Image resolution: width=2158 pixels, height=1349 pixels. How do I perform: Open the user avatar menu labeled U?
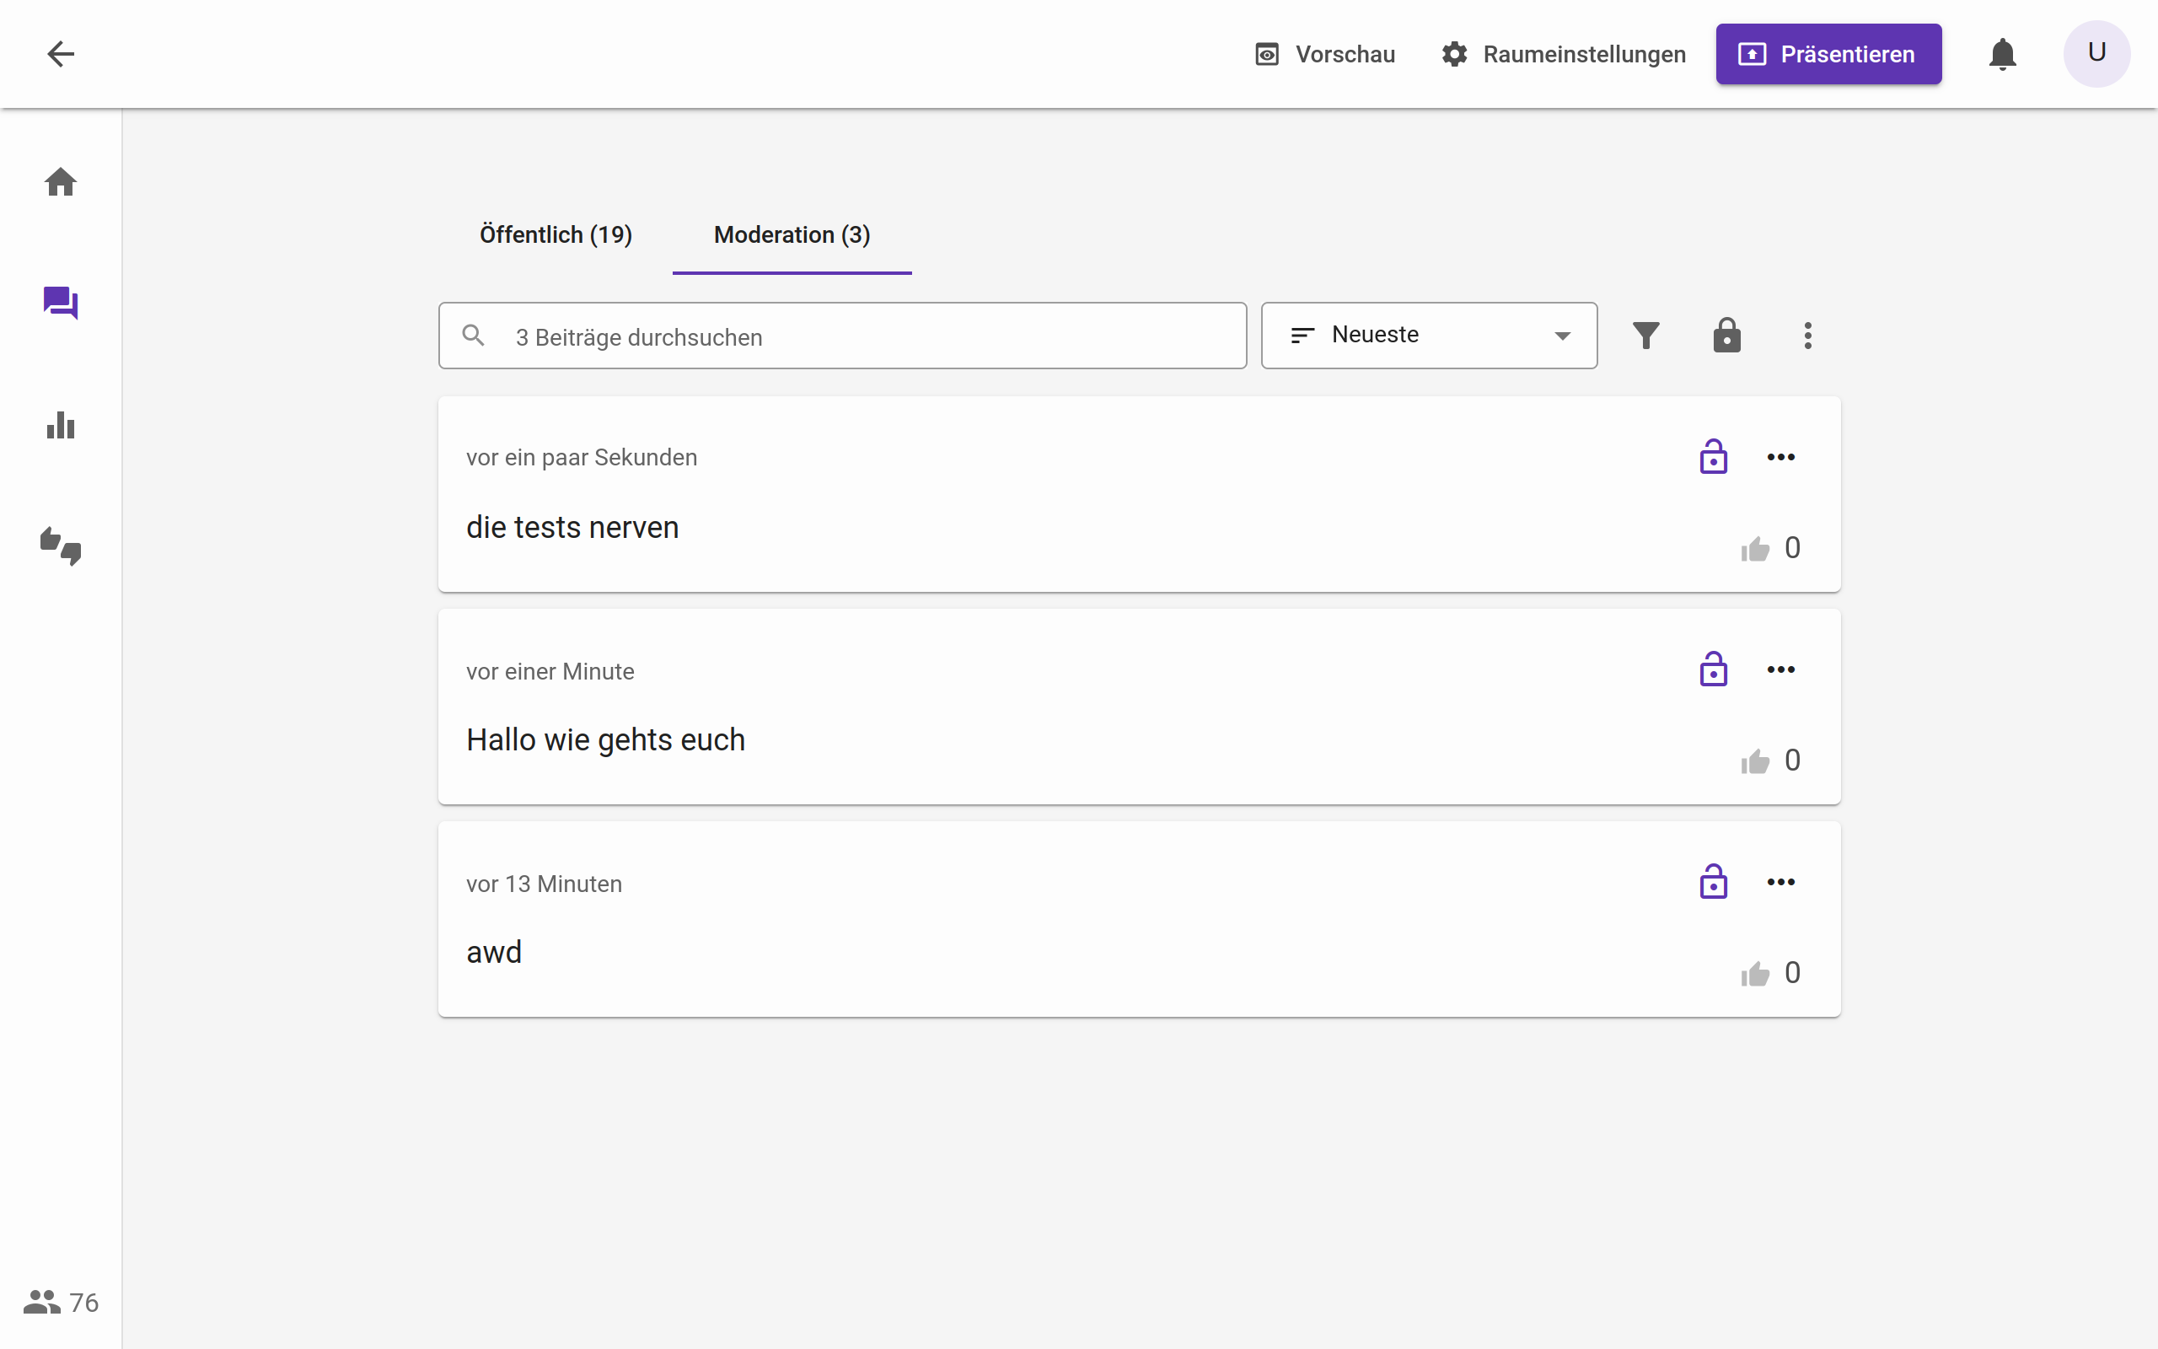point(2096,55)
